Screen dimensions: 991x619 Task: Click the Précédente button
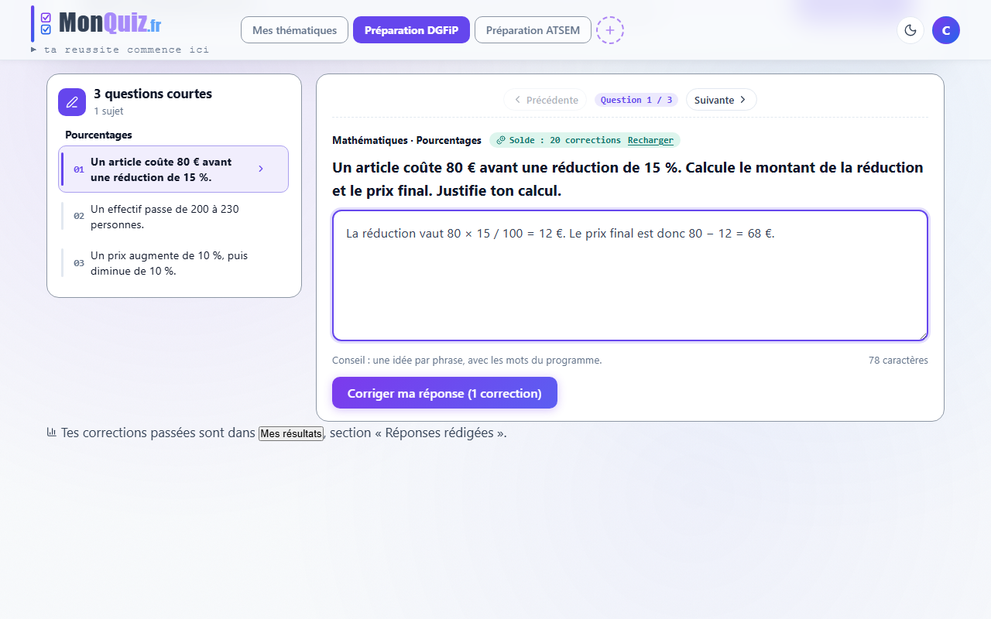click(x=546, y=100)
